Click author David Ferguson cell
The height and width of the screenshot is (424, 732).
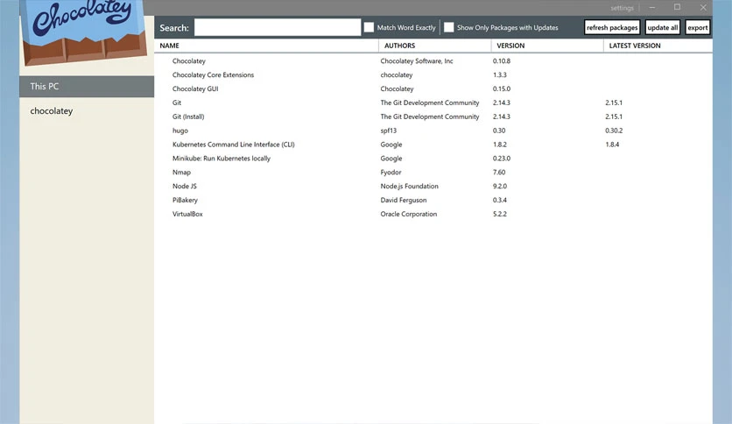tap(404, 201)
